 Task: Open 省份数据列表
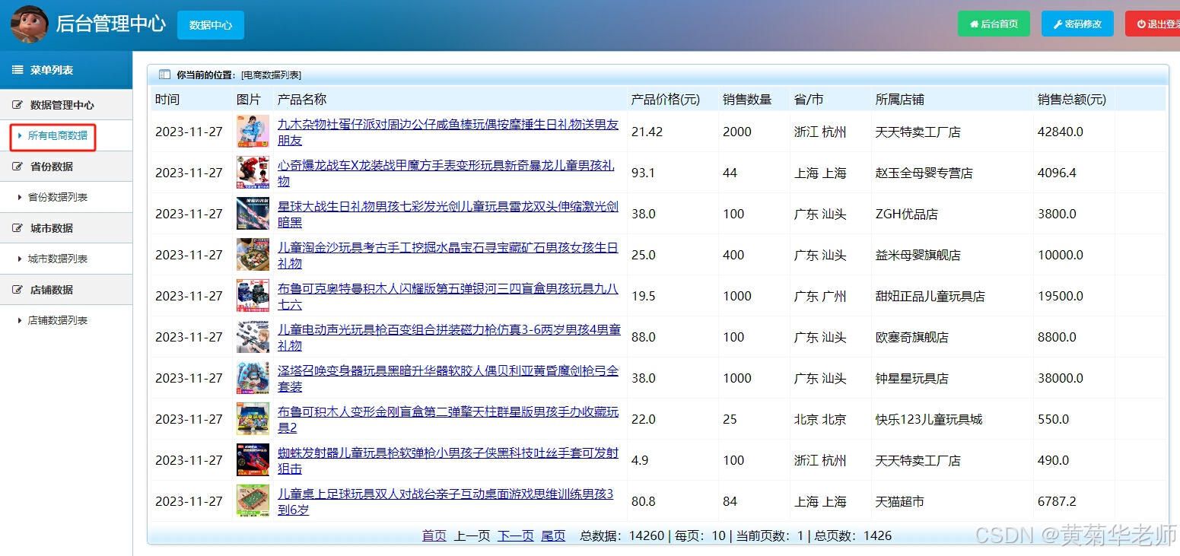58,197
